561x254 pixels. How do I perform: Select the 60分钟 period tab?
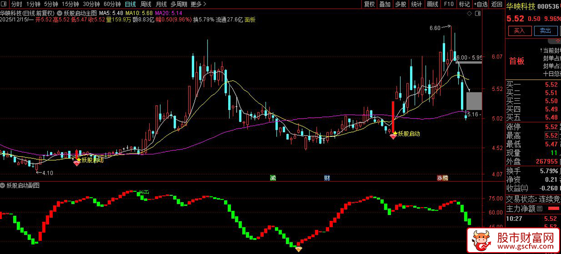(112, 4)
